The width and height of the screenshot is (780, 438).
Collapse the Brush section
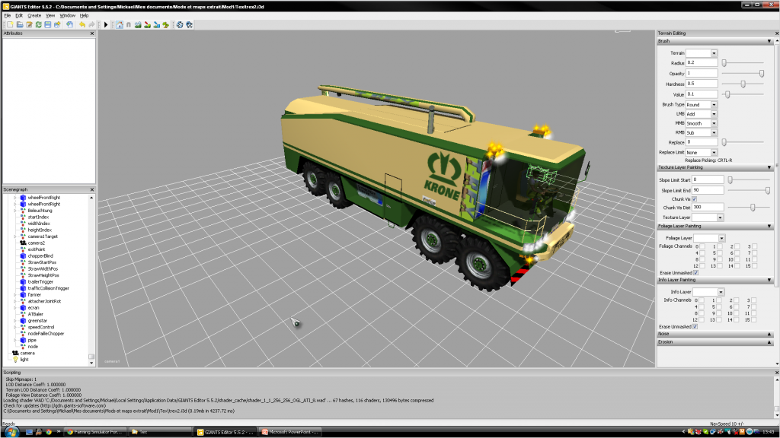[769, 41]
